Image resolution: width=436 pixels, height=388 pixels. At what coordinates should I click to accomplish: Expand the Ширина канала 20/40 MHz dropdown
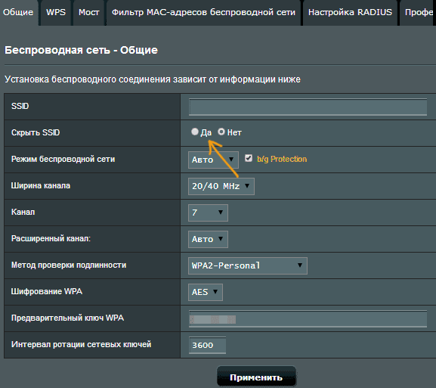(221, 186)
